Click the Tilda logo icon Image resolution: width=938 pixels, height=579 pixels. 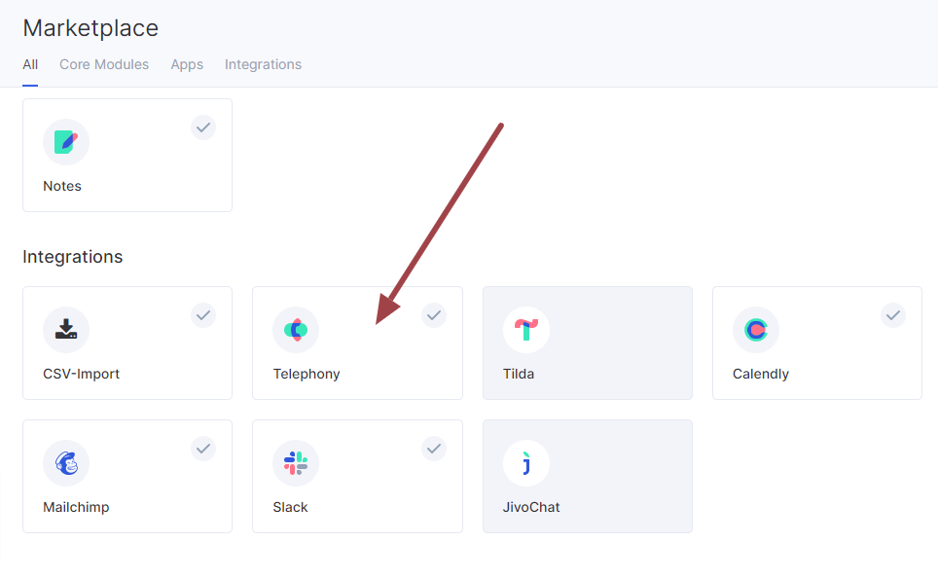pyautogui.click(x=526, y=330)
